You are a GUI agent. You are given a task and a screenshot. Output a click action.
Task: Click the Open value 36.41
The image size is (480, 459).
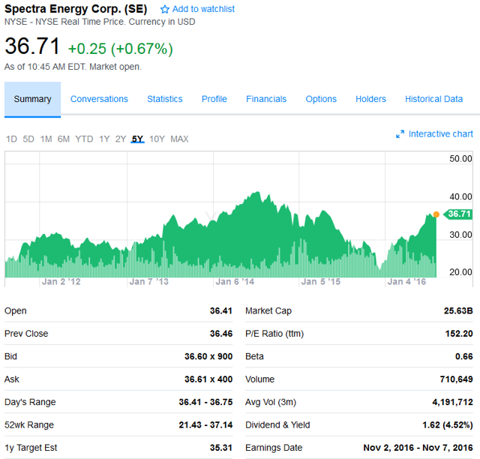[221, 310]
